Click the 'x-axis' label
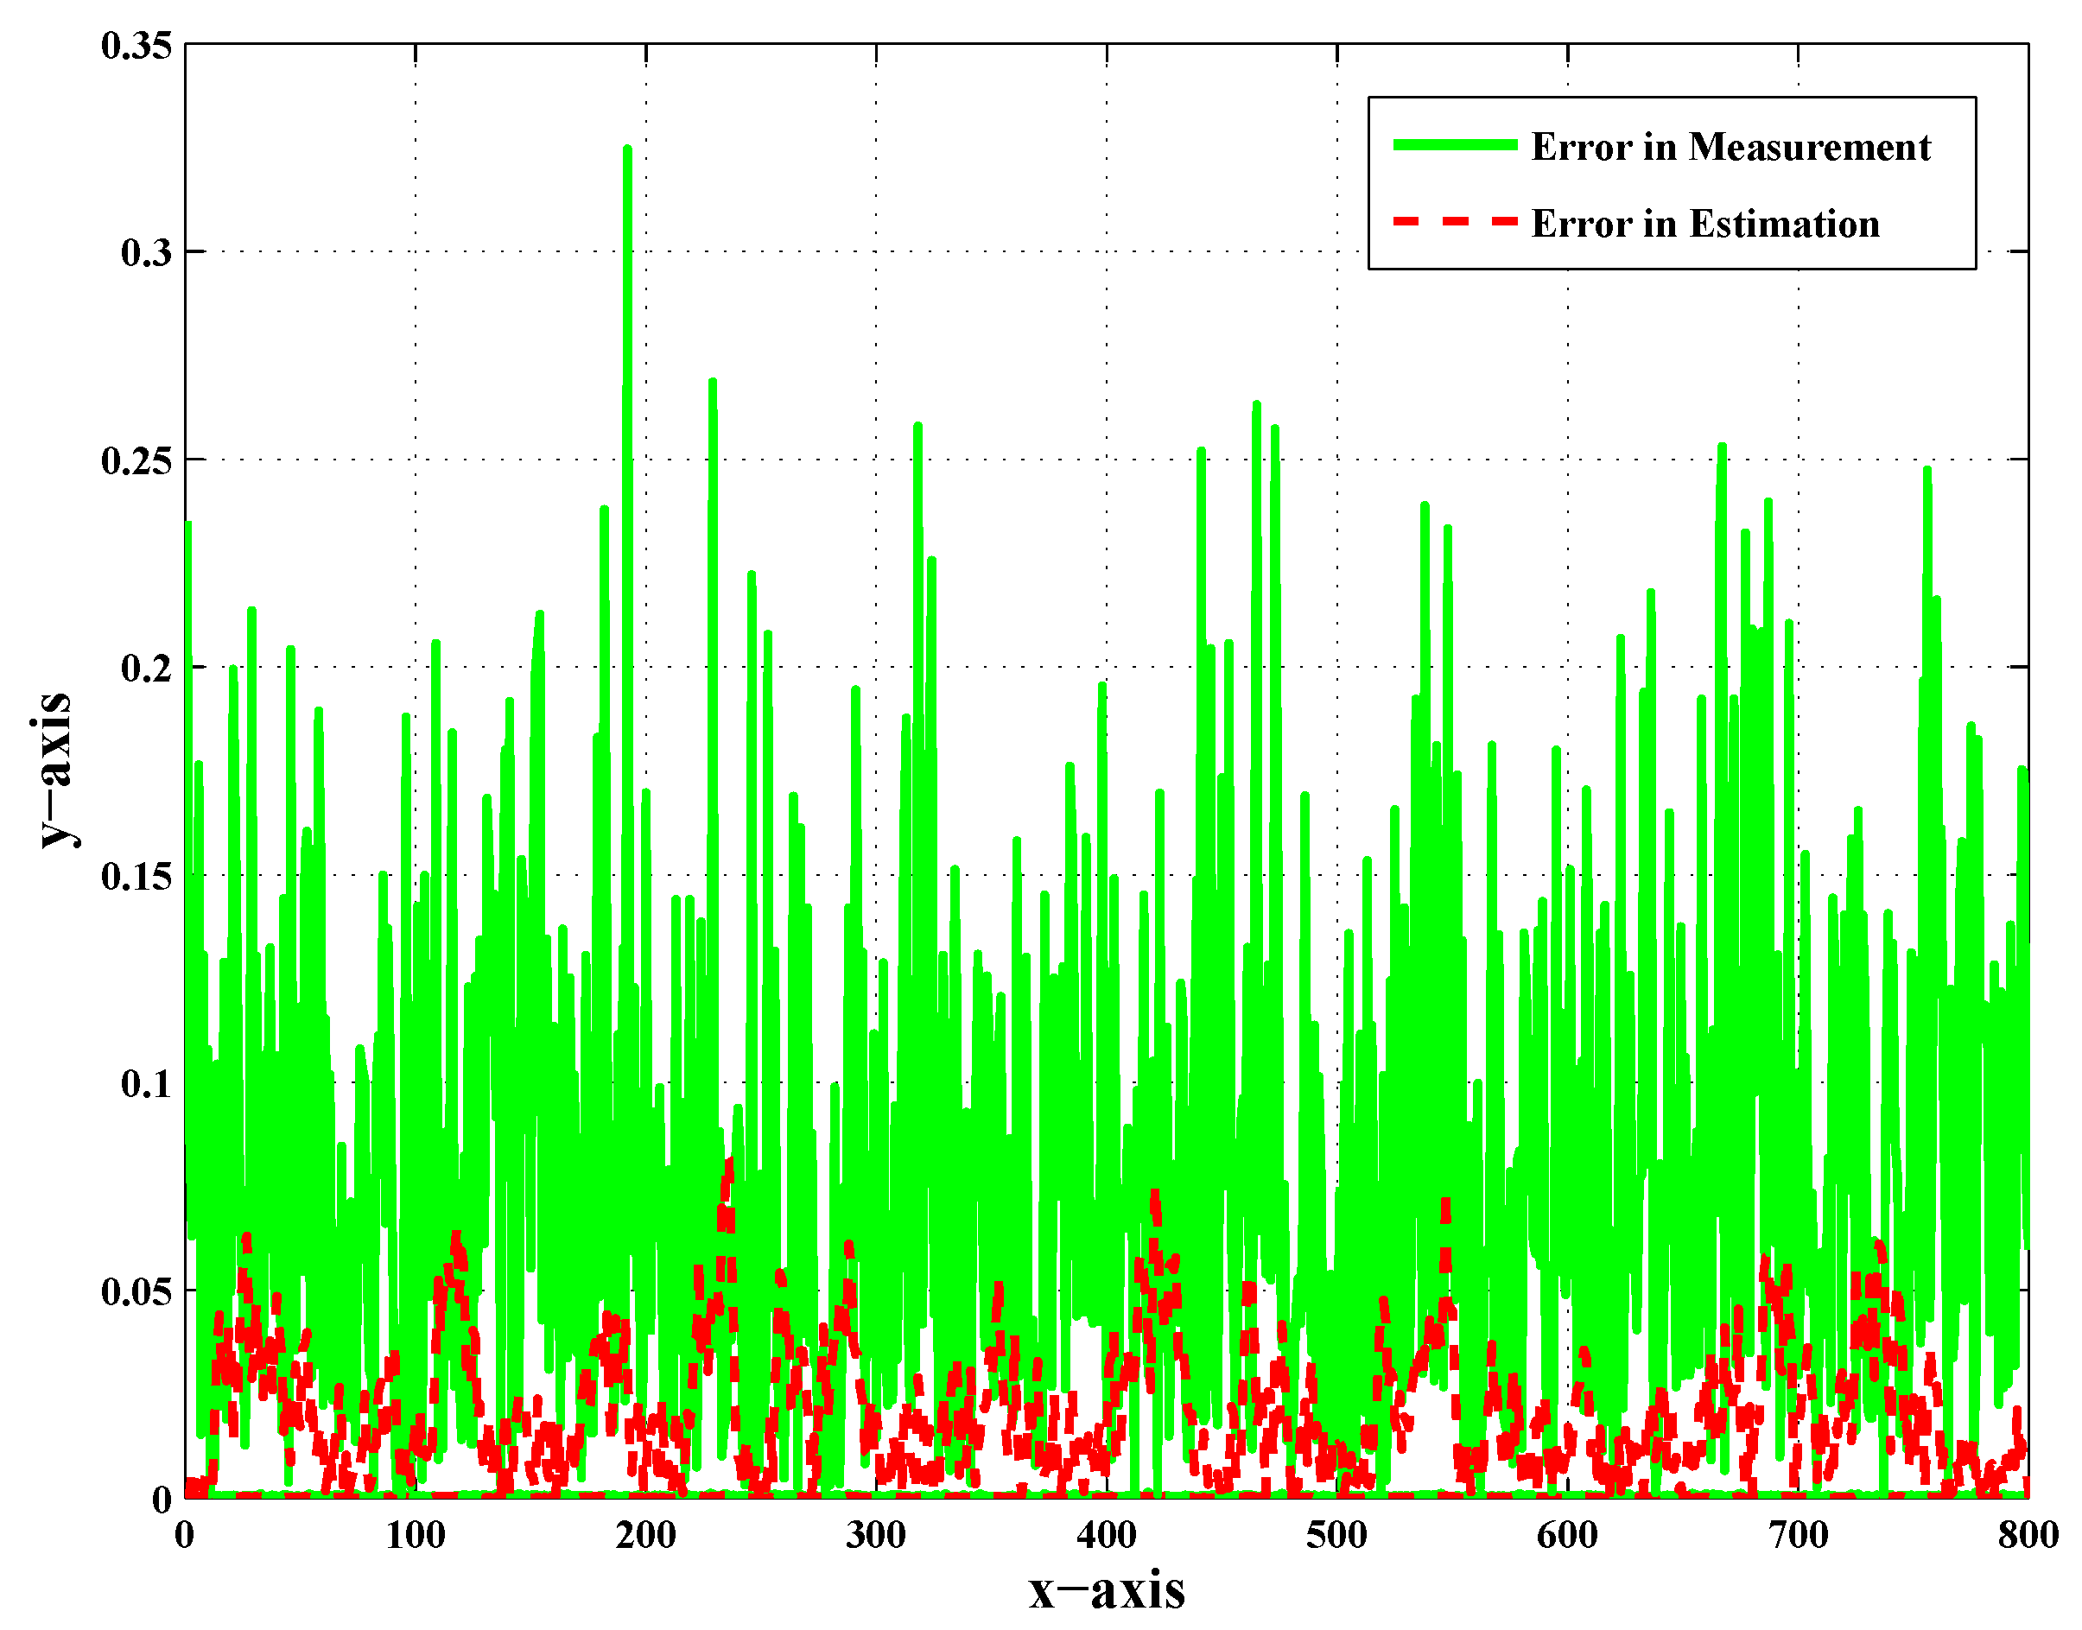The width and height of the screenshot is (2082, 1630). (1106, 1590)
